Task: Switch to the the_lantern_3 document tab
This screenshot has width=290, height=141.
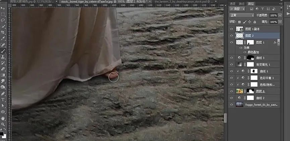Action: [182, 2]
